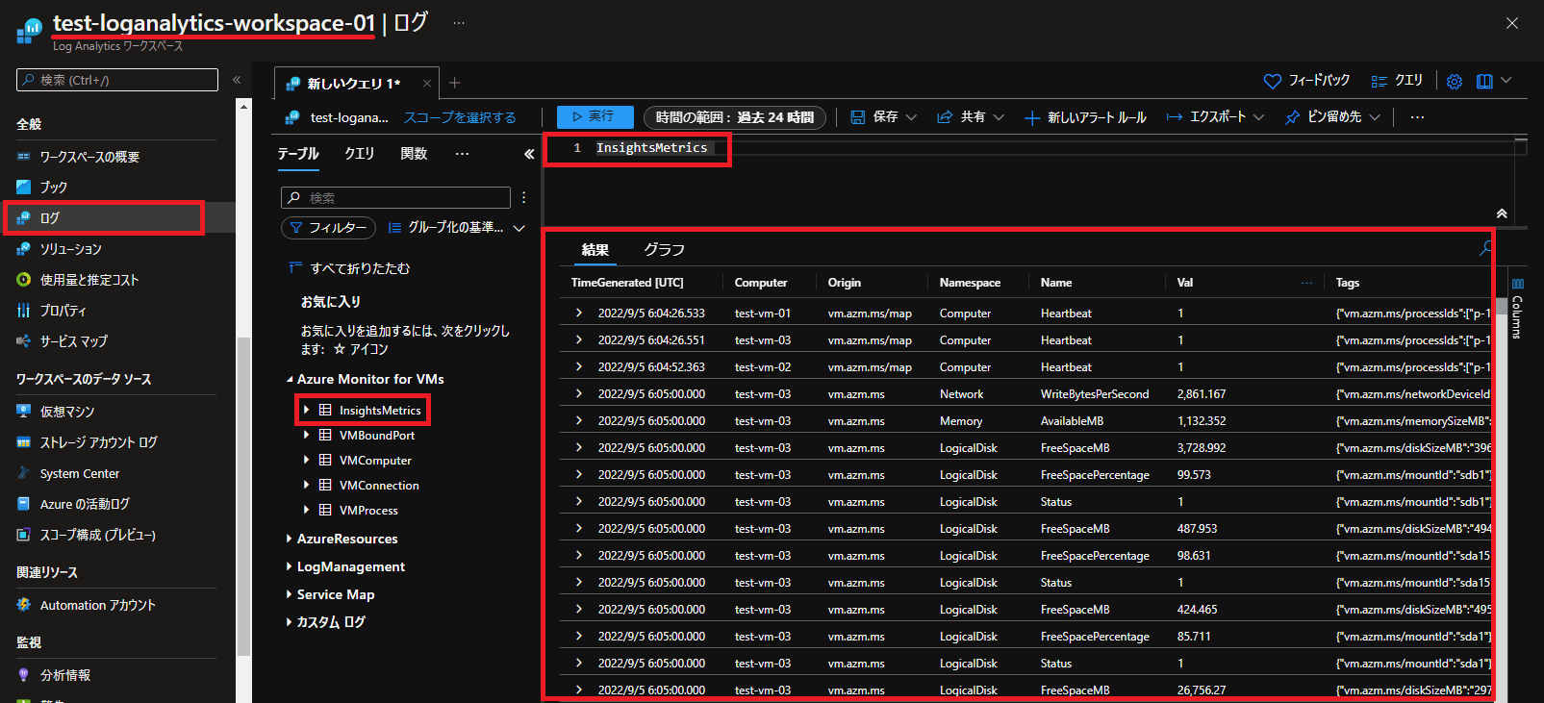Expand the InsightsMetrics table node
The width and height of the screenshot is (1544, 703).
307,410
